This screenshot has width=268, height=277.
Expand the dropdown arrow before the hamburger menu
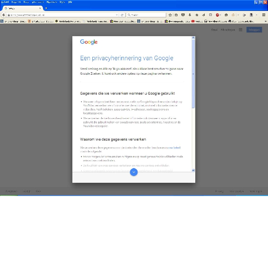257,15
